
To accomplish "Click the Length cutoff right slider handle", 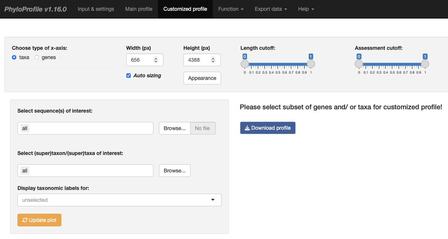I will 311,64.
